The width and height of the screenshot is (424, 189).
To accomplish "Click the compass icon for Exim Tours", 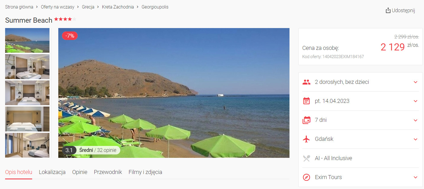I will click(306, 177).
